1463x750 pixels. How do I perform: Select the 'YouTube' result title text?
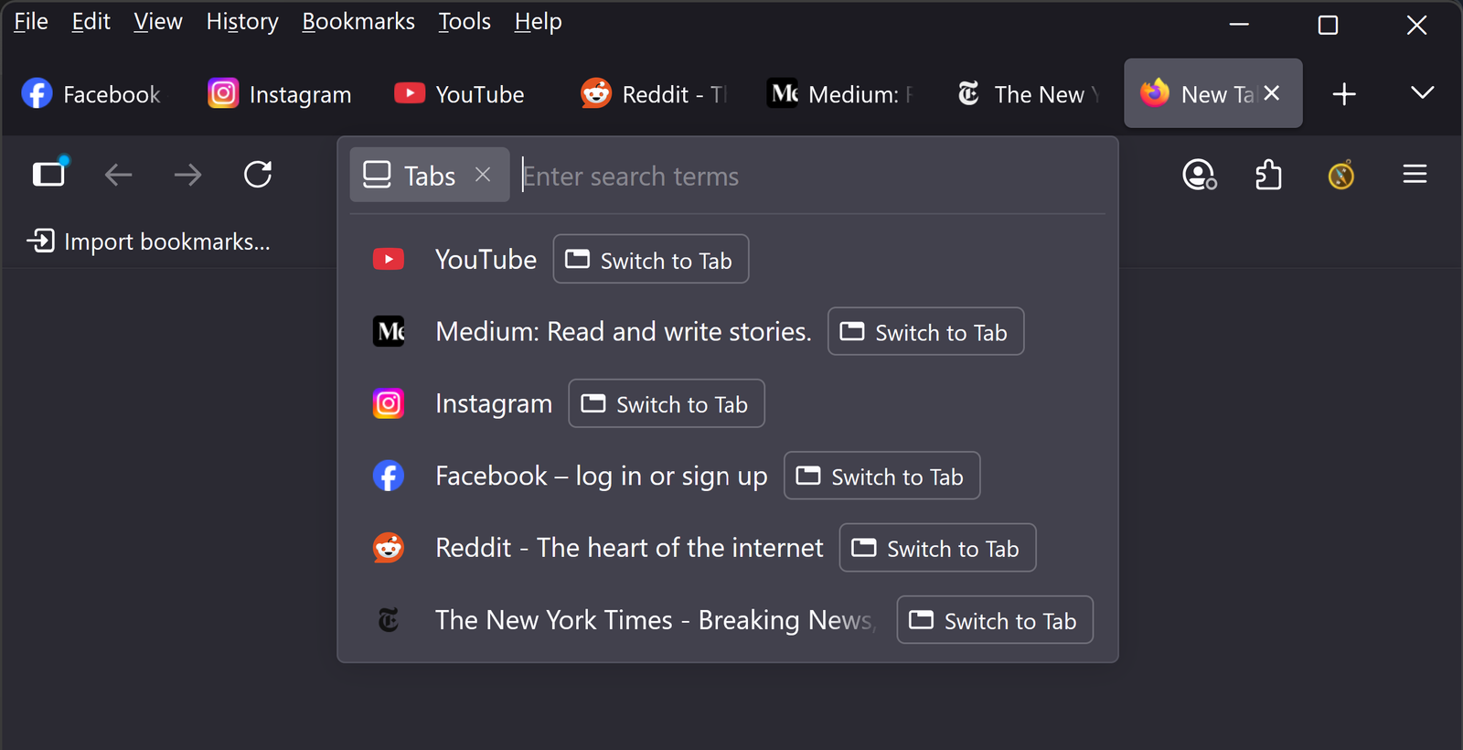point(486,260)
